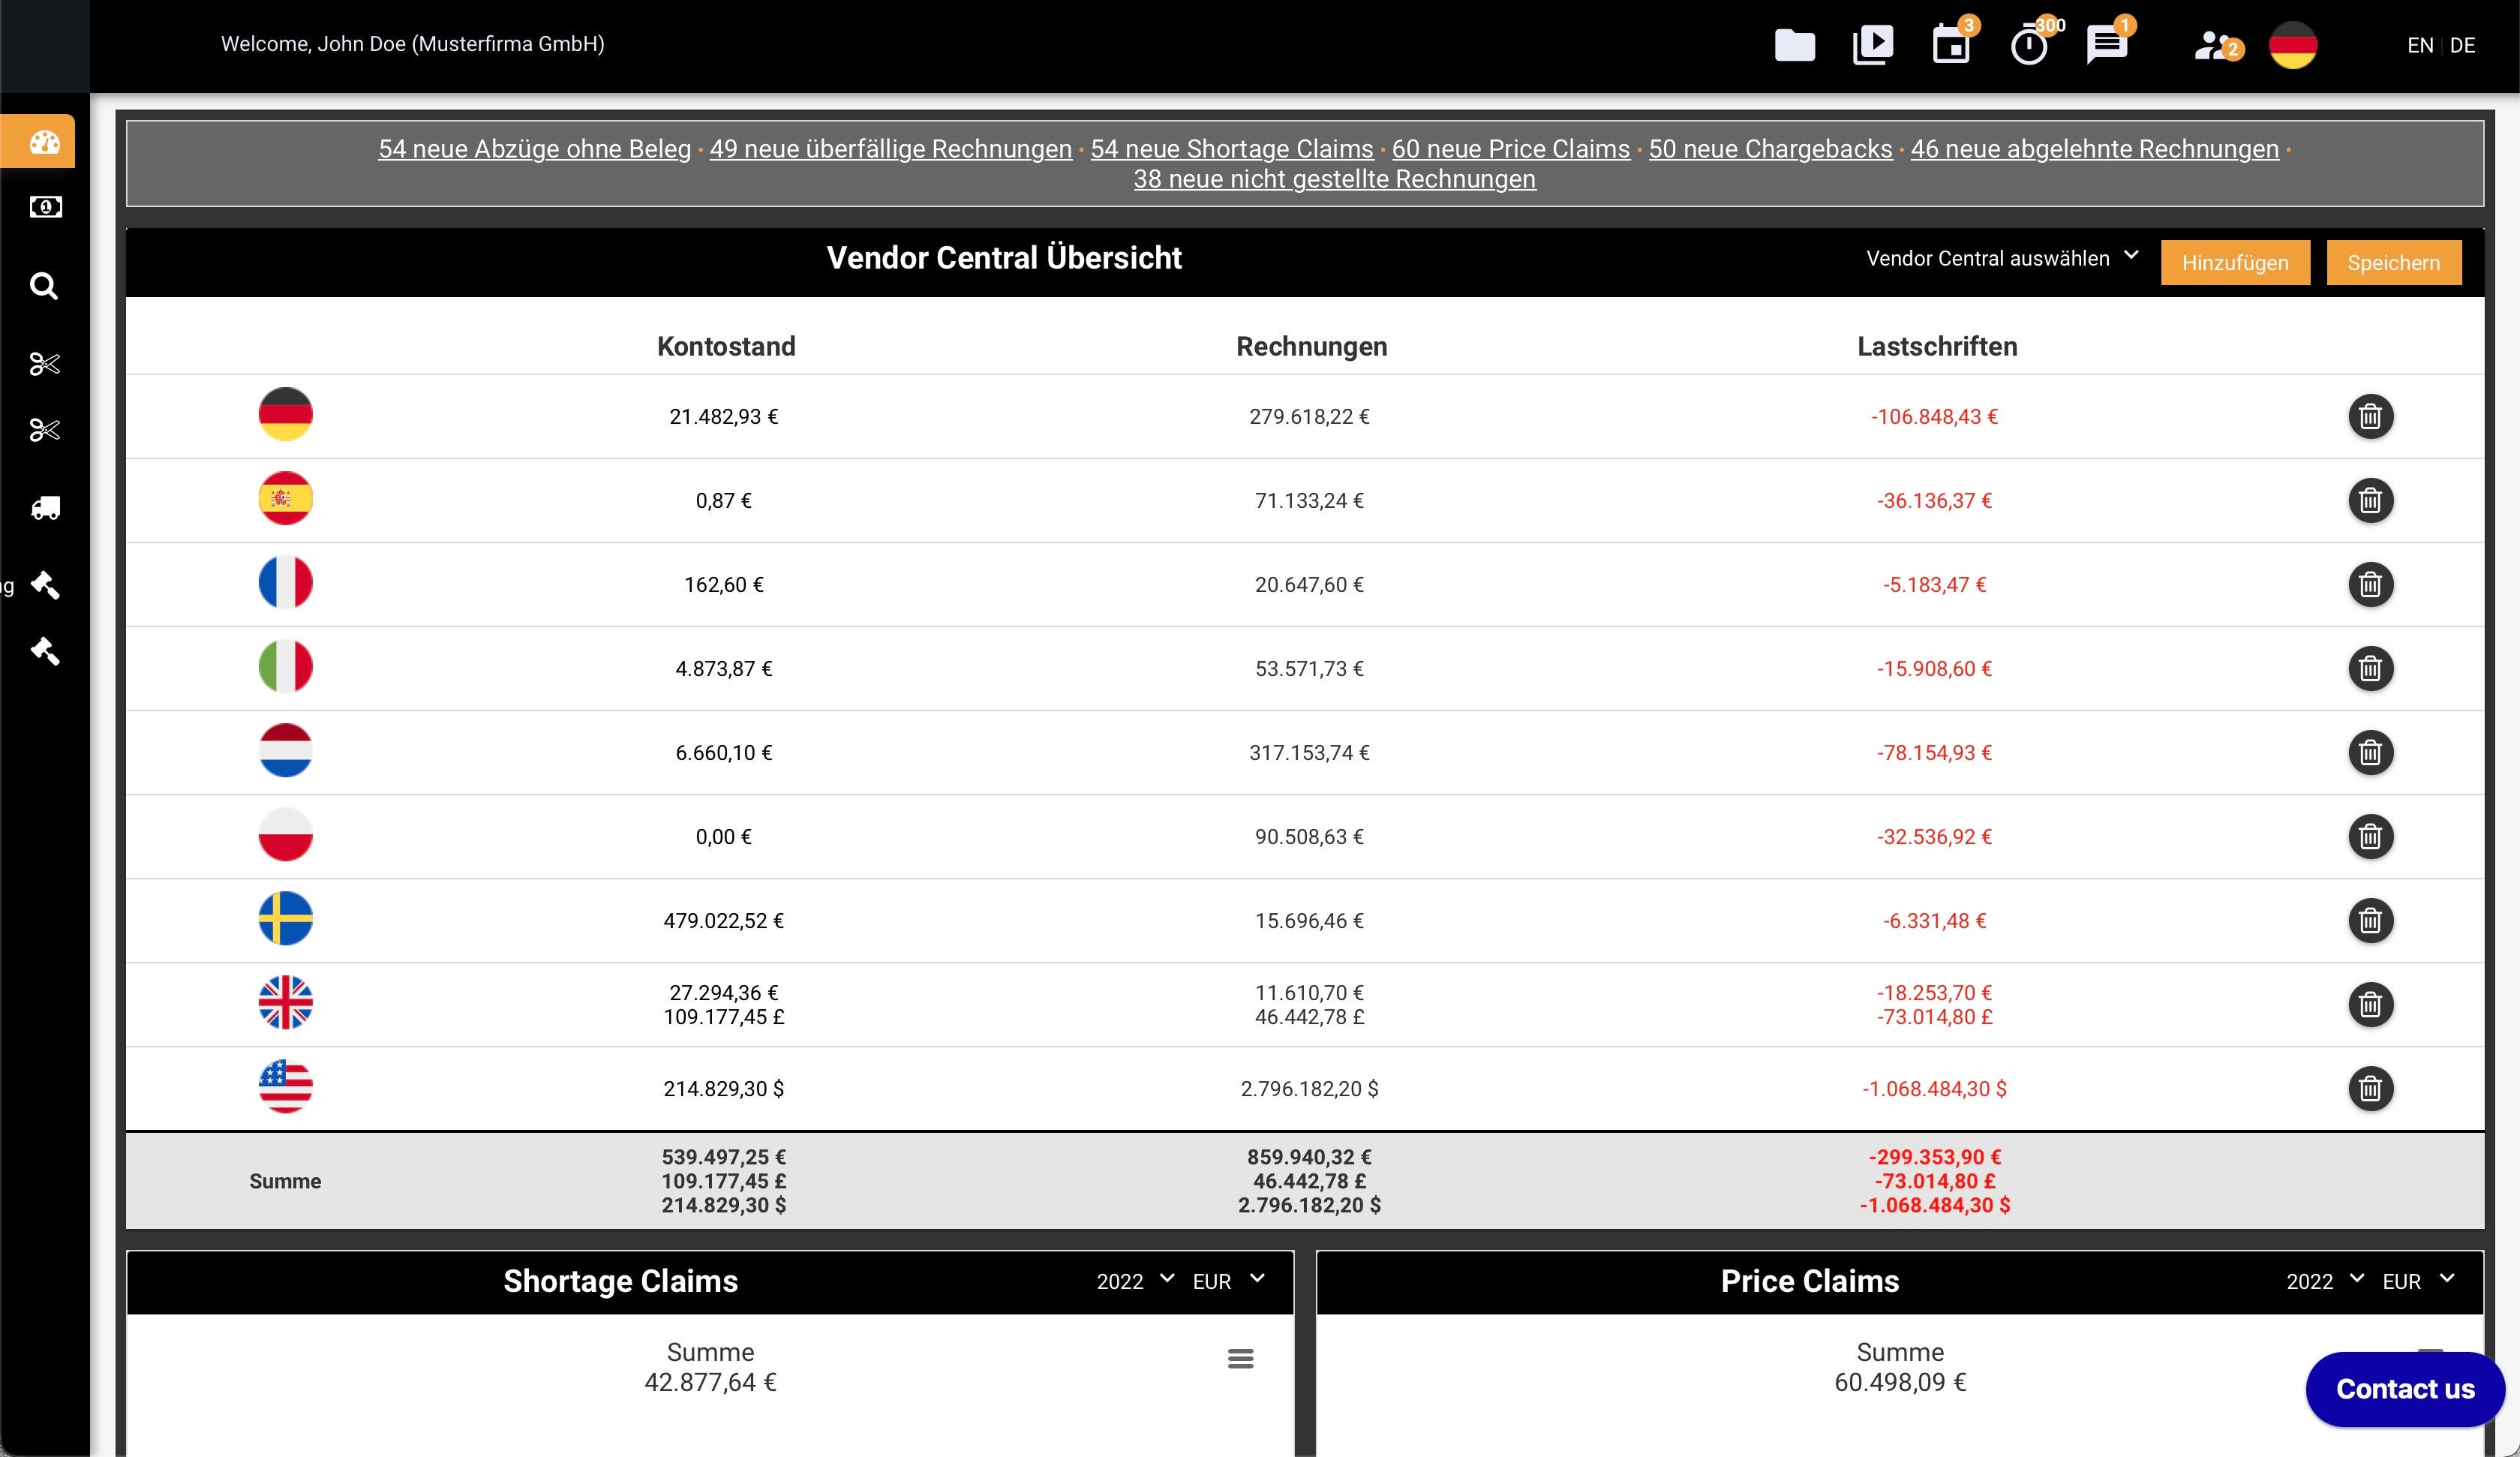This screenshot has height=1457, width=2520.
Task: Open the chat messages icon in header
Action: (x=2106, y=46)
